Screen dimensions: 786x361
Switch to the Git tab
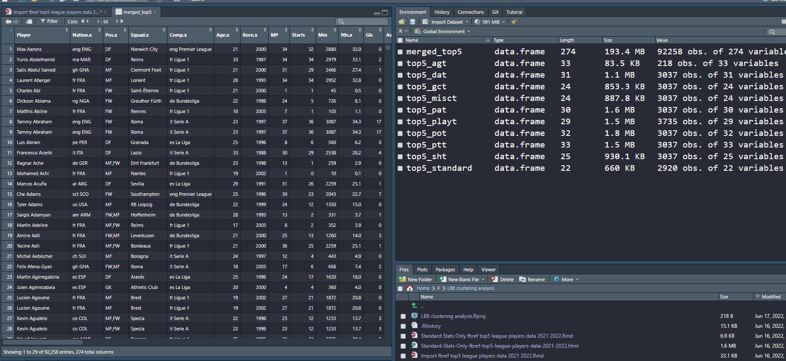495,12
